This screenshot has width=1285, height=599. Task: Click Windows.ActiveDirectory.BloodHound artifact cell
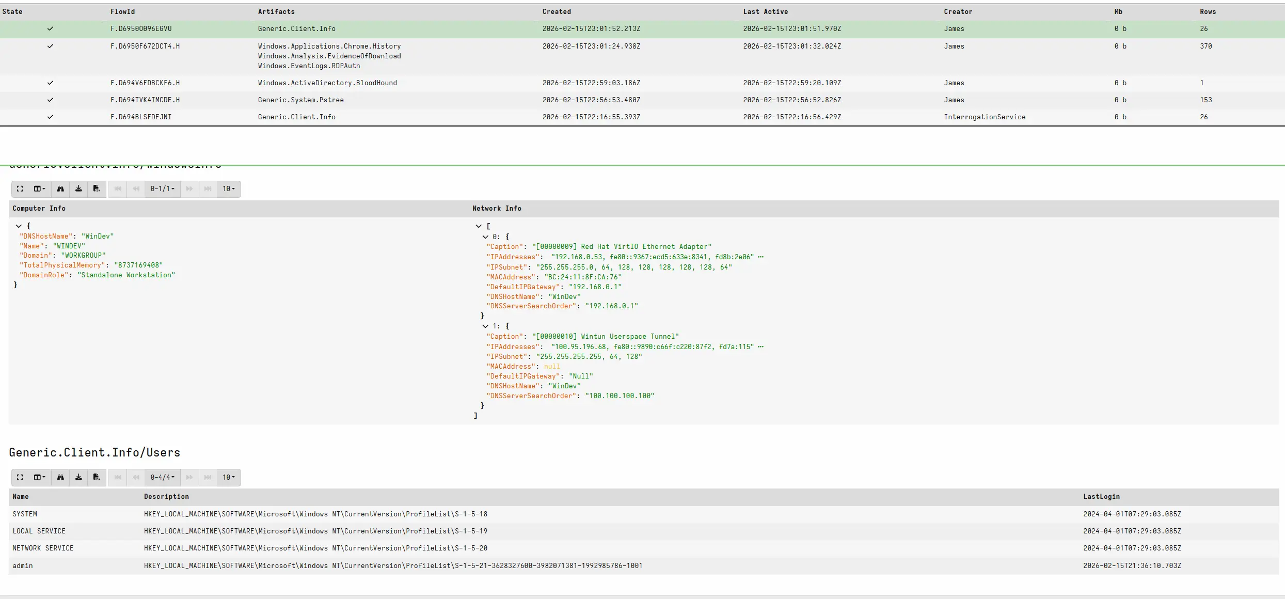pos(327,83)
